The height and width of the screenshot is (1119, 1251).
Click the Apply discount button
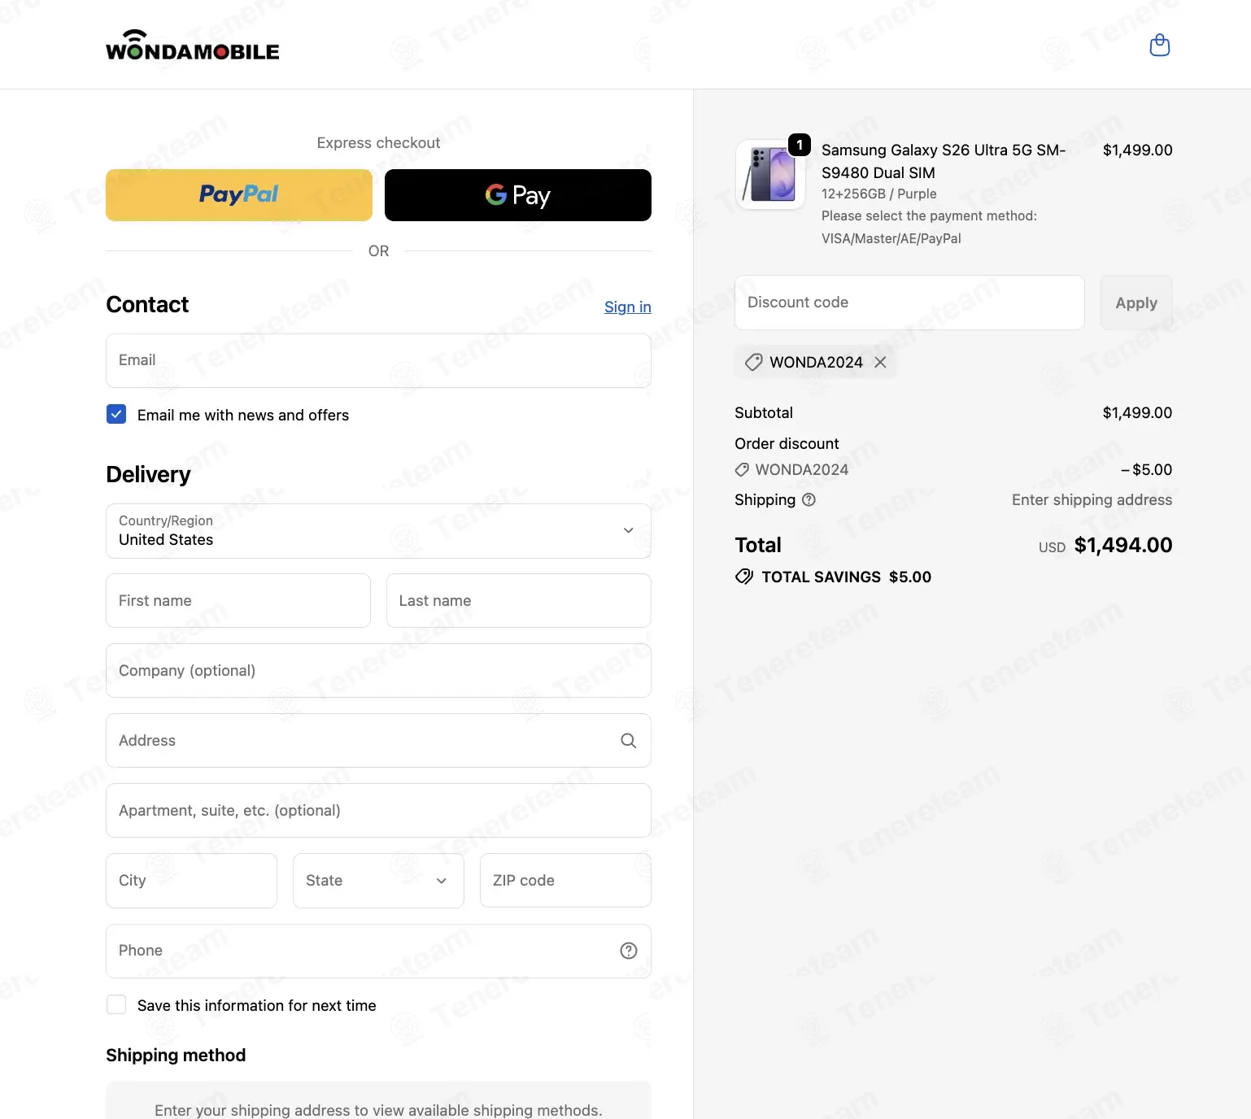1136,303
